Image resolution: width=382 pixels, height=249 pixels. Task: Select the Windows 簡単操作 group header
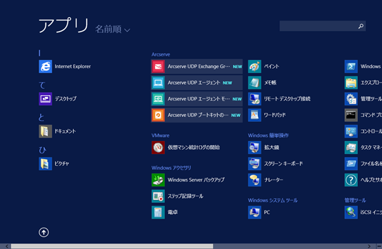[x=268, y=136]
